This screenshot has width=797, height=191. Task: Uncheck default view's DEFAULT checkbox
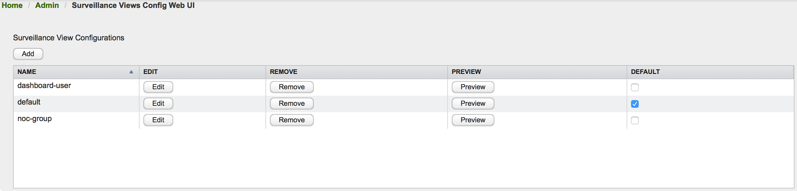click(x=635, y=104)
